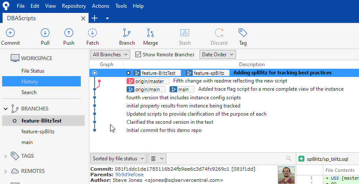Click the Stash toolbar icon
The image size is (359, 184).
[185, 33]
